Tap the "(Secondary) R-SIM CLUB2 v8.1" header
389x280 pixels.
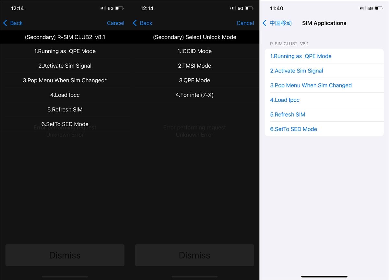coord(65,37)
